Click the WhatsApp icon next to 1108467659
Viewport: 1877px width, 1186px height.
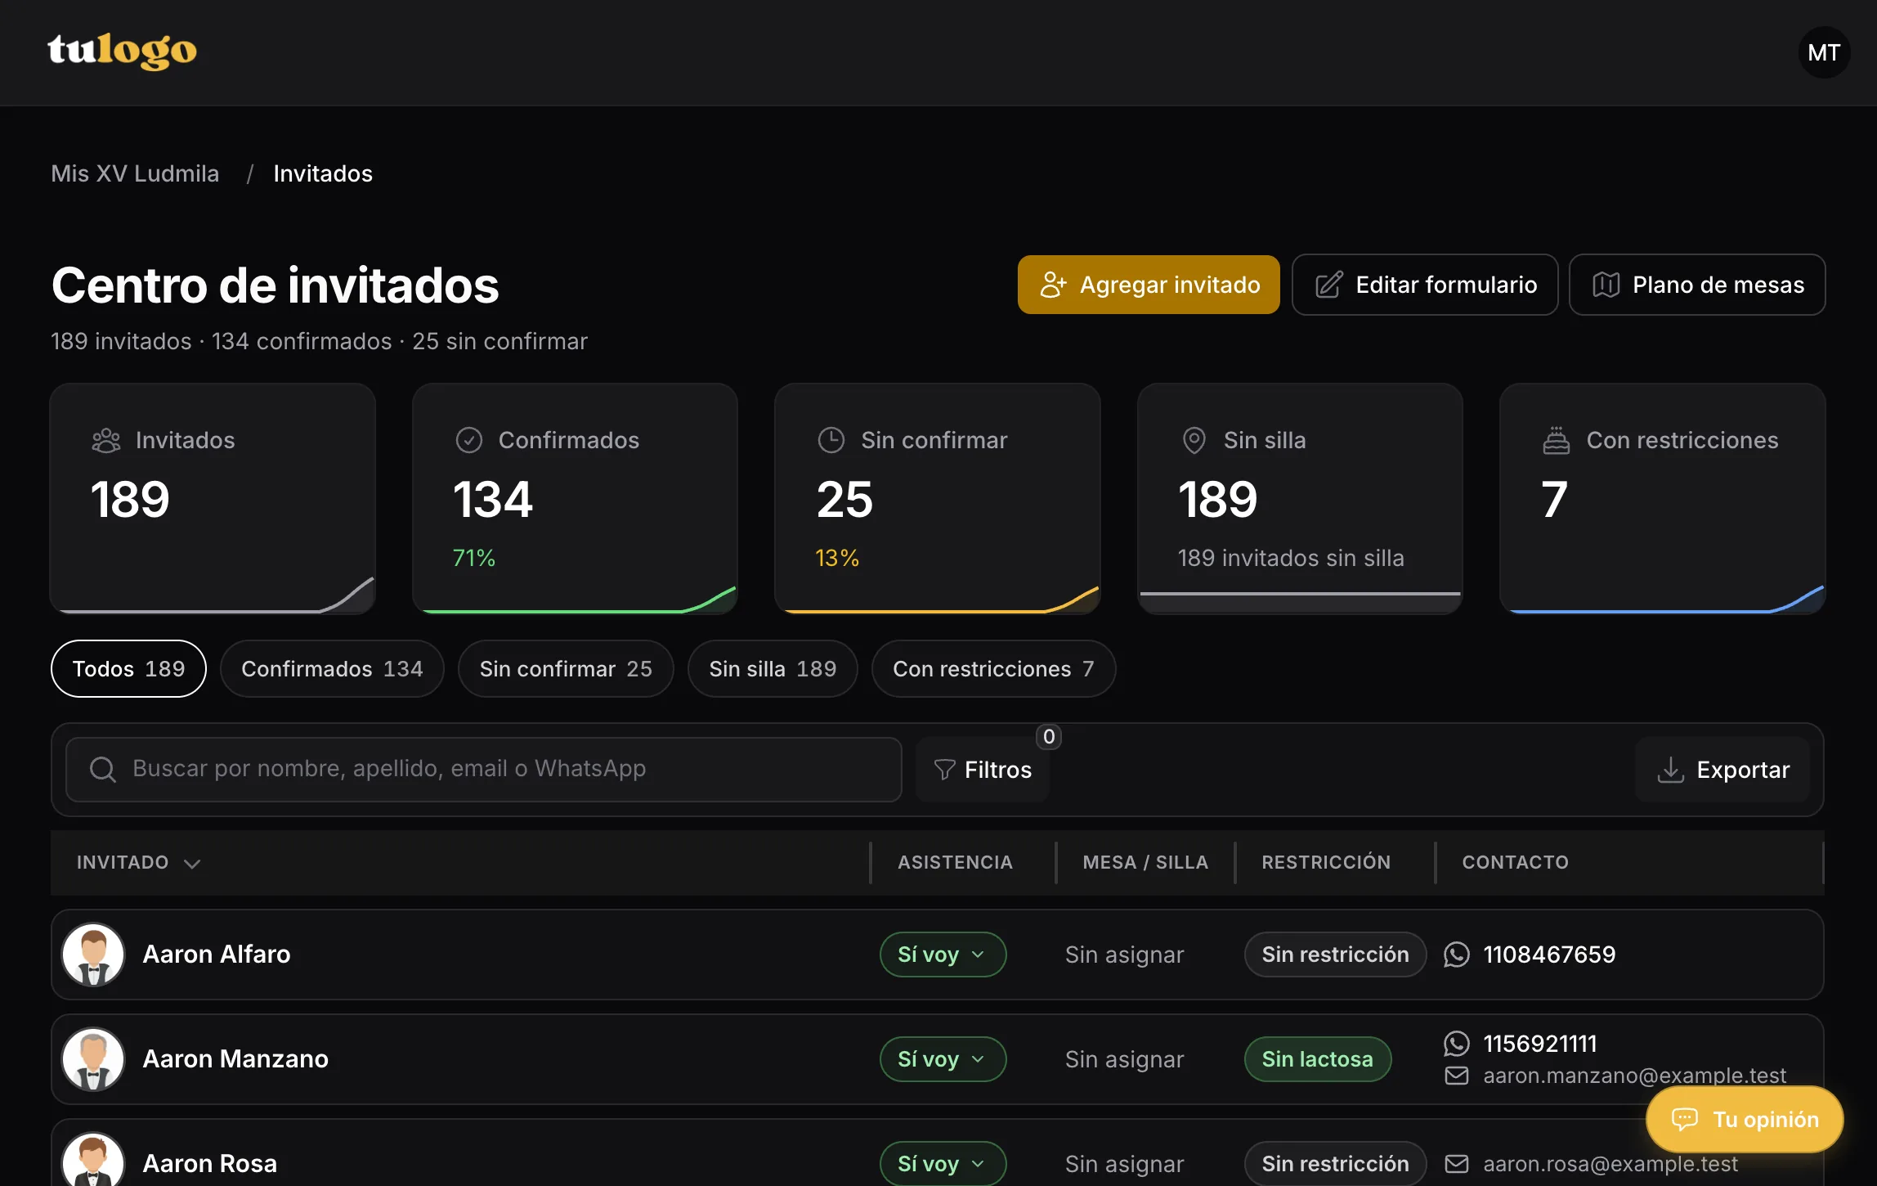click(x=1457, y=955)
